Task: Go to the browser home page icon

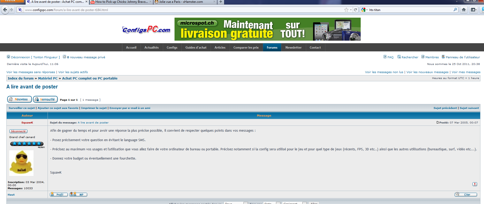Action: pyautogui.click(x=464, y=10)
